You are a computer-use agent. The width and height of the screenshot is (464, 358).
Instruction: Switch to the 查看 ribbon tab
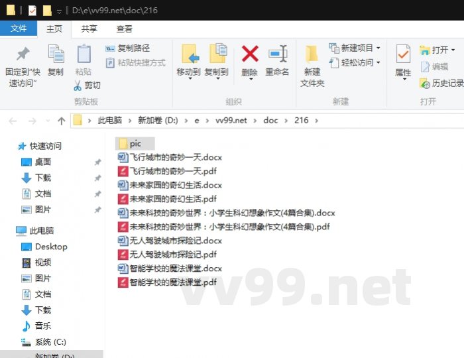[124, 29]
